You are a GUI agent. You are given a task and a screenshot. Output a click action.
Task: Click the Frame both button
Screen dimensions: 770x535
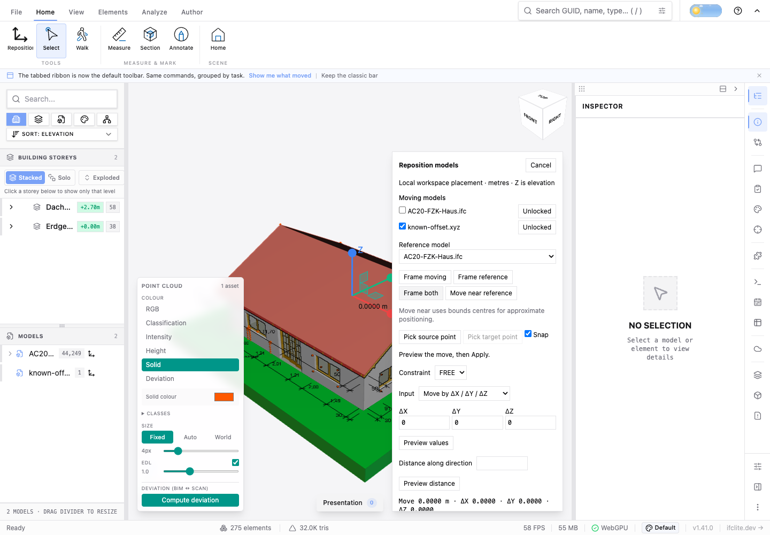421,293
